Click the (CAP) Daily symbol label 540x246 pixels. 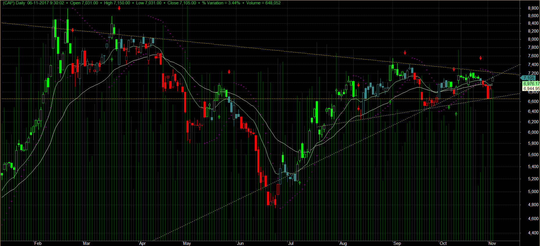pyautogui.click(x=14, y=3)
